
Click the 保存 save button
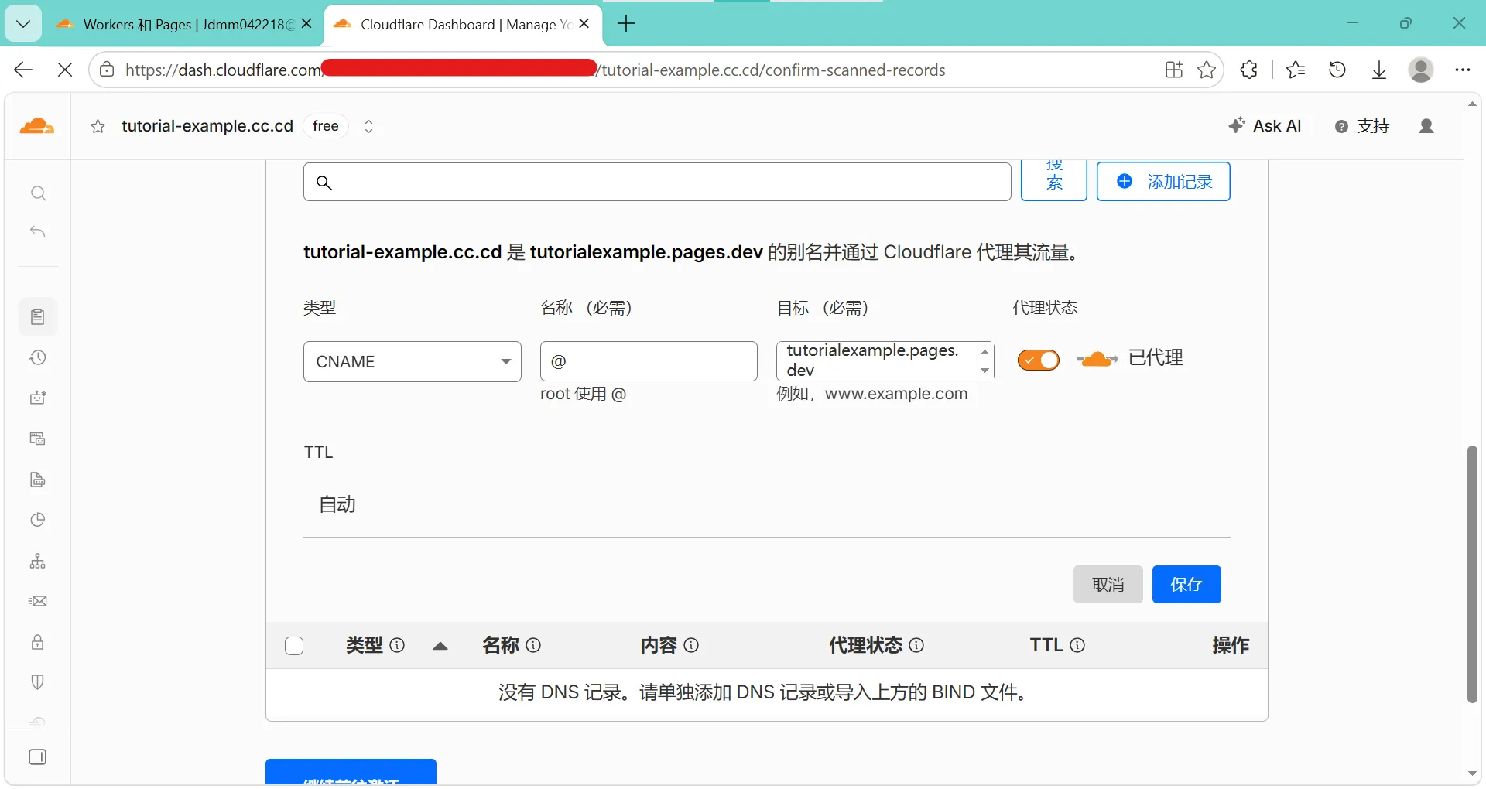(x=1186, y=584)
